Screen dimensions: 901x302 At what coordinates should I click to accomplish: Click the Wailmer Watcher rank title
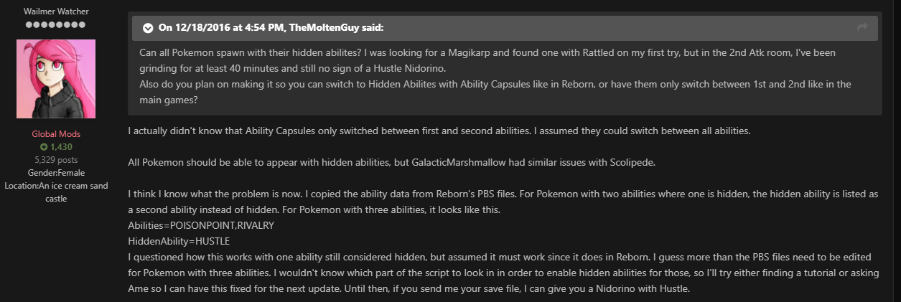coord(56,12)
